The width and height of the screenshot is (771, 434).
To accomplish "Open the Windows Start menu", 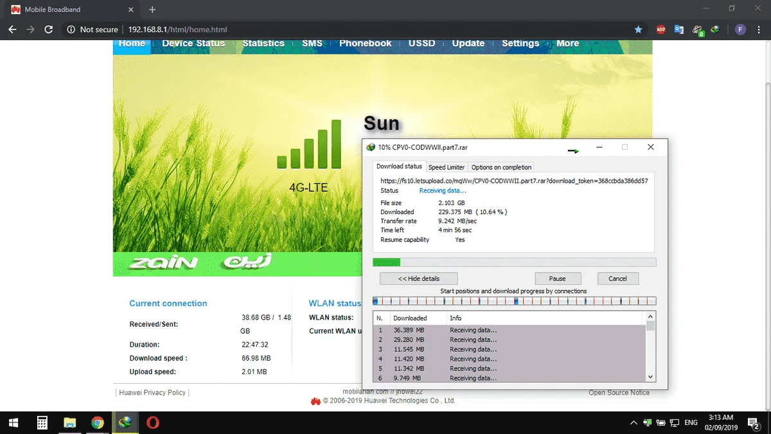I will click(13, 422).
